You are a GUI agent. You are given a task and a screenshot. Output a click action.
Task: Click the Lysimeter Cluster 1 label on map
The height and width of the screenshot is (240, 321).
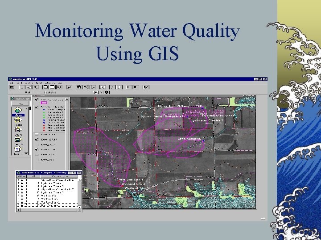pyautogui.click(x=207, y=120)
